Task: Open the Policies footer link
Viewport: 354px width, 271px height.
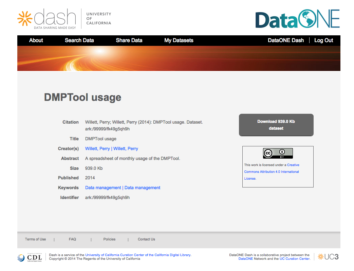Action: (110, 239)
